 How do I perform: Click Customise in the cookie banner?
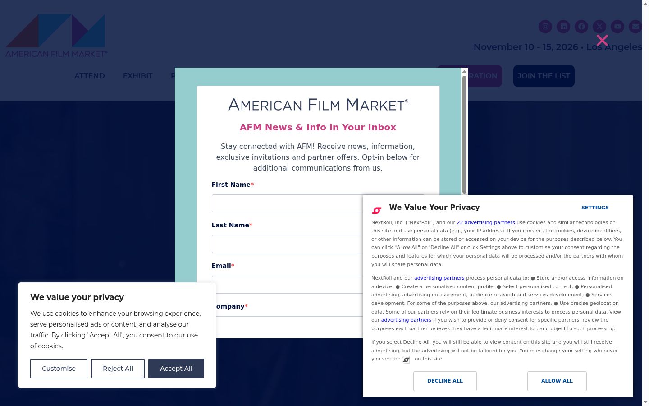(59, 369)
